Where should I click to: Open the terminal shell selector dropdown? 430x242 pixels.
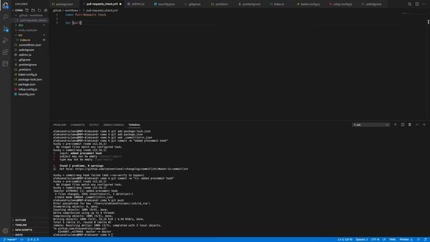pyautogui.click(x=371, y=125)
